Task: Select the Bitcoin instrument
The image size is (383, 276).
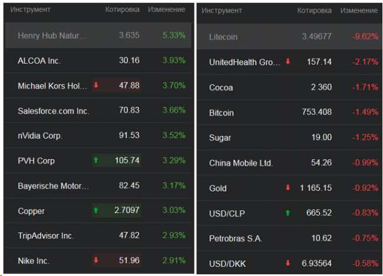Action: pyautogui.click(x=222, y=113)
